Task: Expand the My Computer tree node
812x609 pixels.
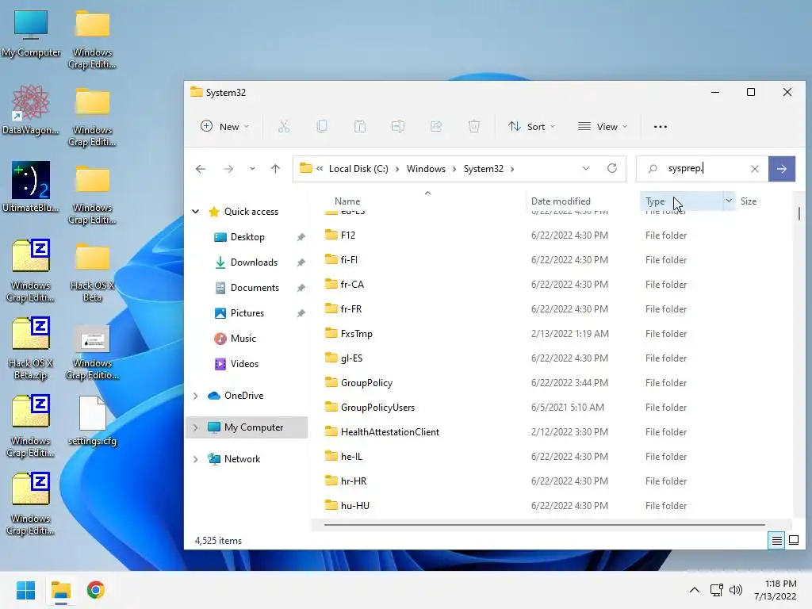Action: pos(196,427)
